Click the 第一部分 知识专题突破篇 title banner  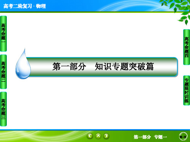(103, 67)
